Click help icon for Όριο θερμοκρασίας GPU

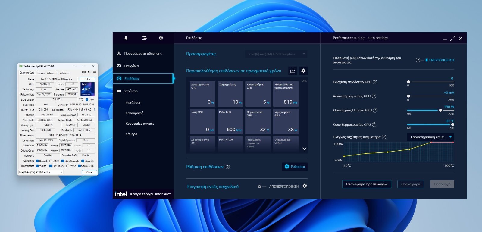click(x=374, y=125)
